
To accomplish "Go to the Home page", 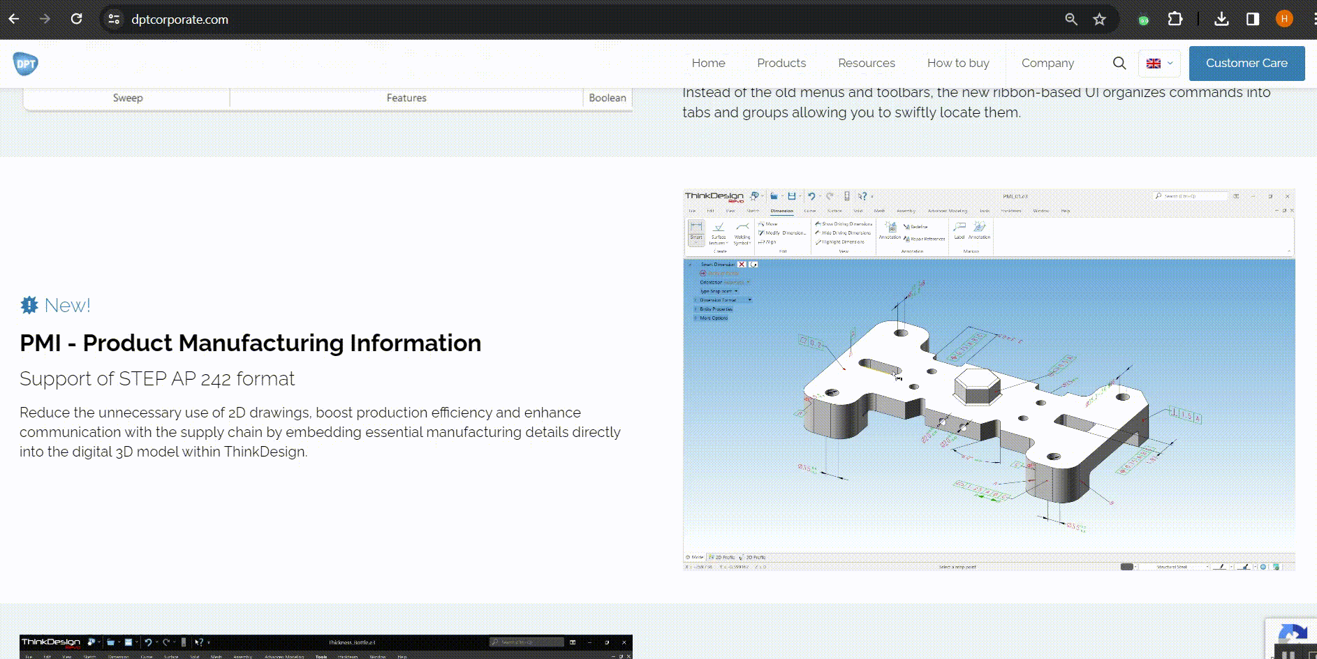I will [x=708, y=64].
